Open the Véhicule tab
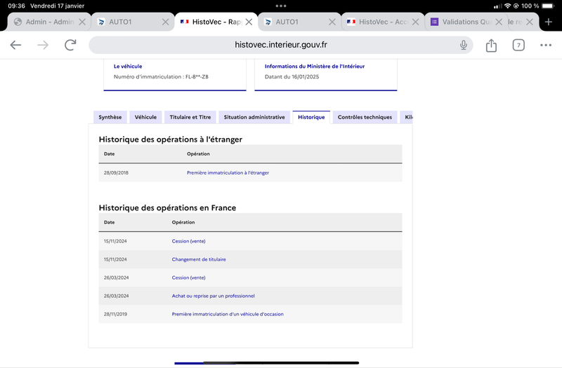The image size is (562, 368). (x=145, y=117)
